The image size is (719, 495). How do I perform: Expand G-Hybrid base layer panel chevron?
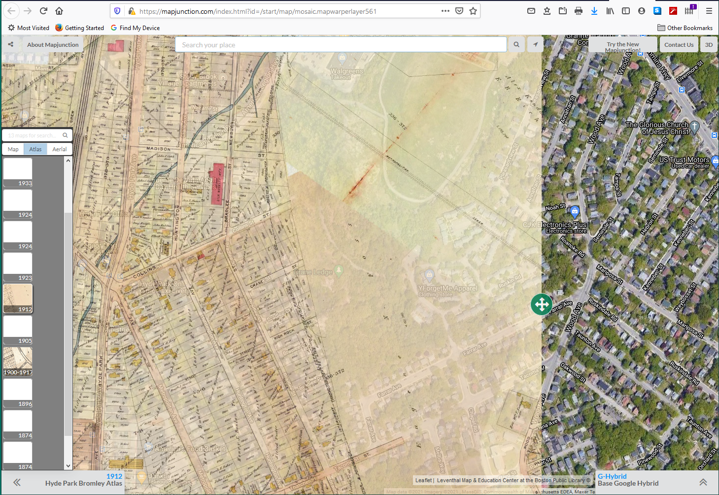pos(703,482)
